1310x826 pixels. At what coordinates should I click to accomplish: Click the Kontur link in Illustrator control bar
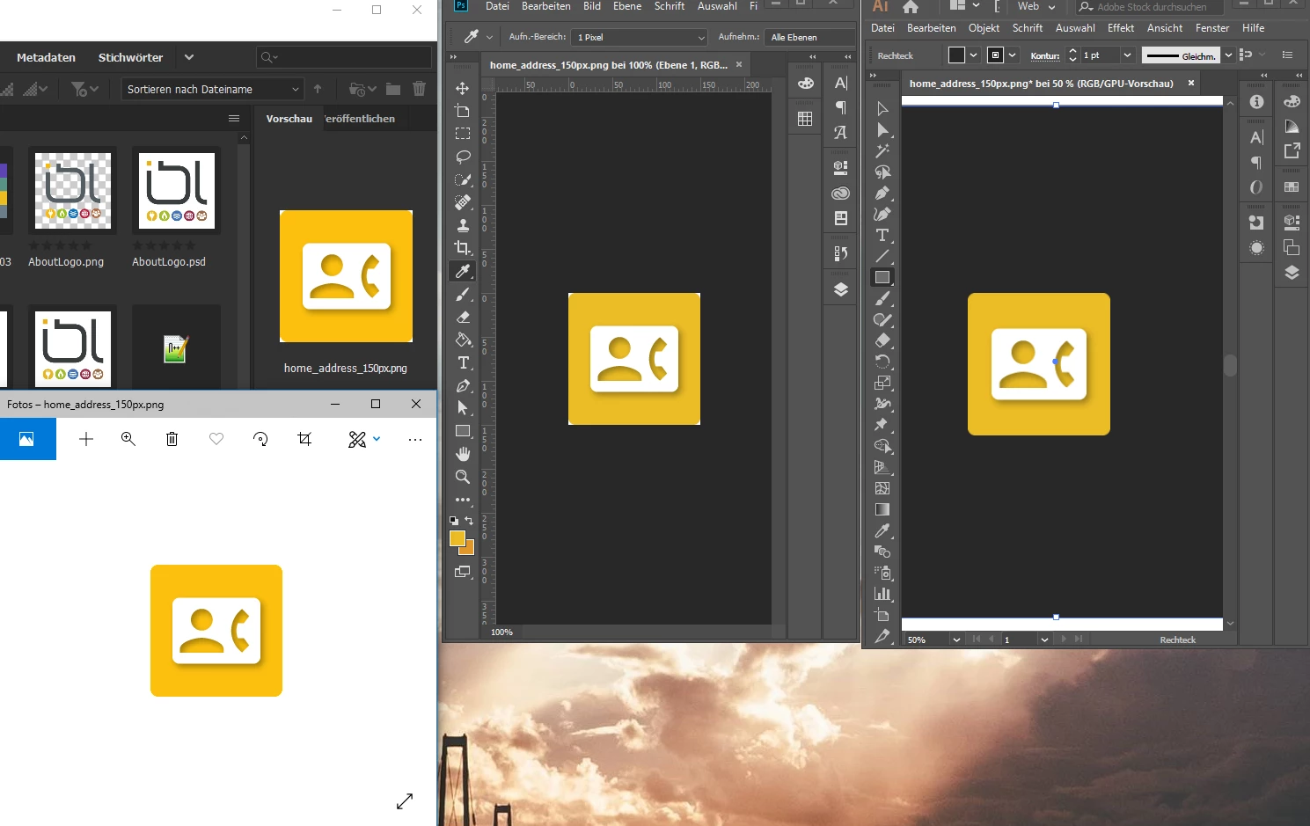point(1045,55)
